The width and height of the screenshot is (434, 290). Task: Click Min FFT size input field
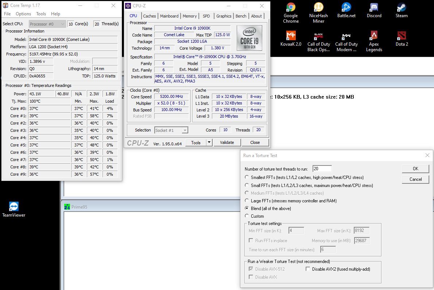tap(297, 230)
